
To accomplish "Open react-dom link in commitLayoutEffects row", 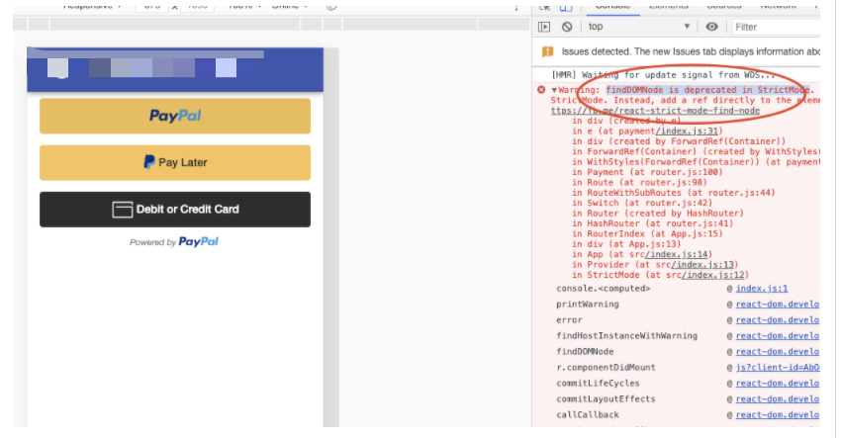I will pyautogui.click(x=778, y=398).
